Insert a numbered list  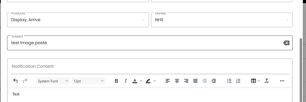(x=238, y=81)
